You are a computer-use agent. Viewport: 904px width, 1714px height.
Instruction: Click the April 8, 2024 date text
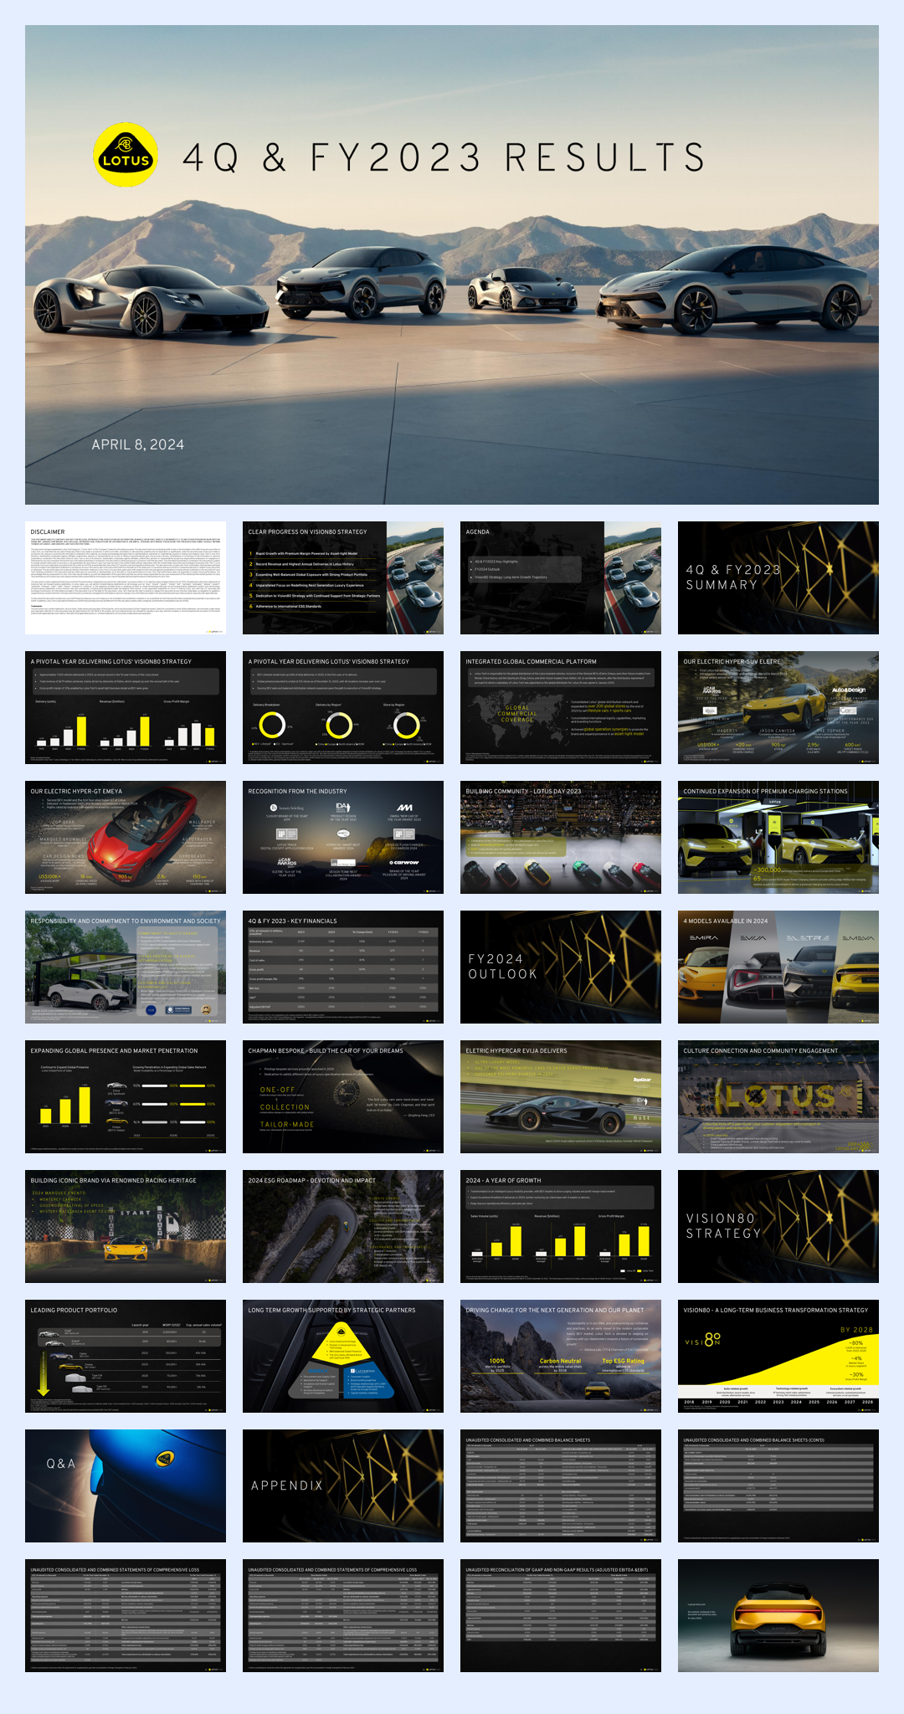point(138,444)
